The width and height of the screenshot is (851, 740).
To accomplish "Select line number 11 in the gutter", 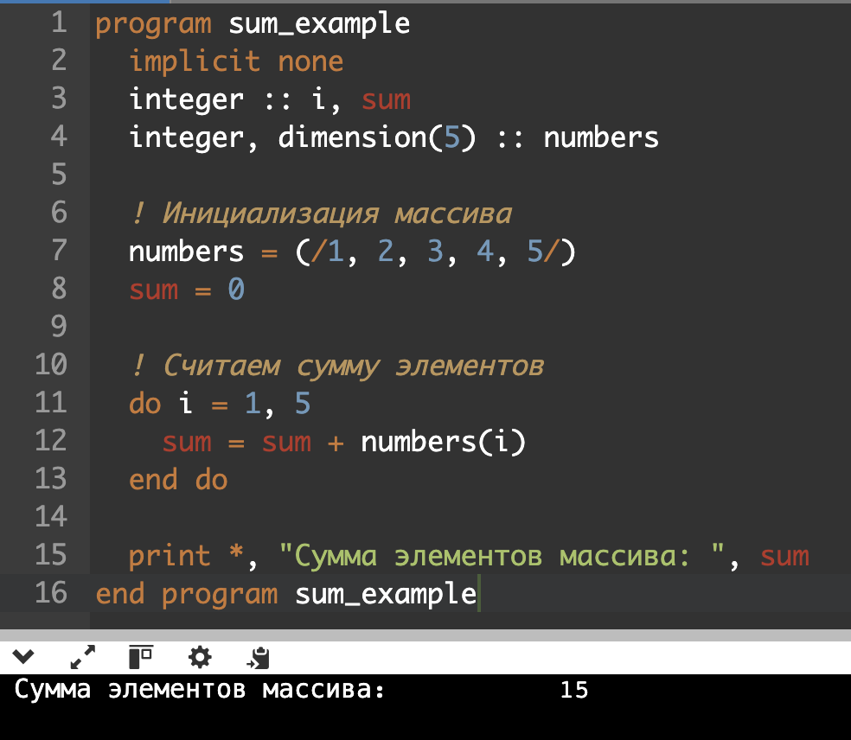I will click(x=50, y=403).
